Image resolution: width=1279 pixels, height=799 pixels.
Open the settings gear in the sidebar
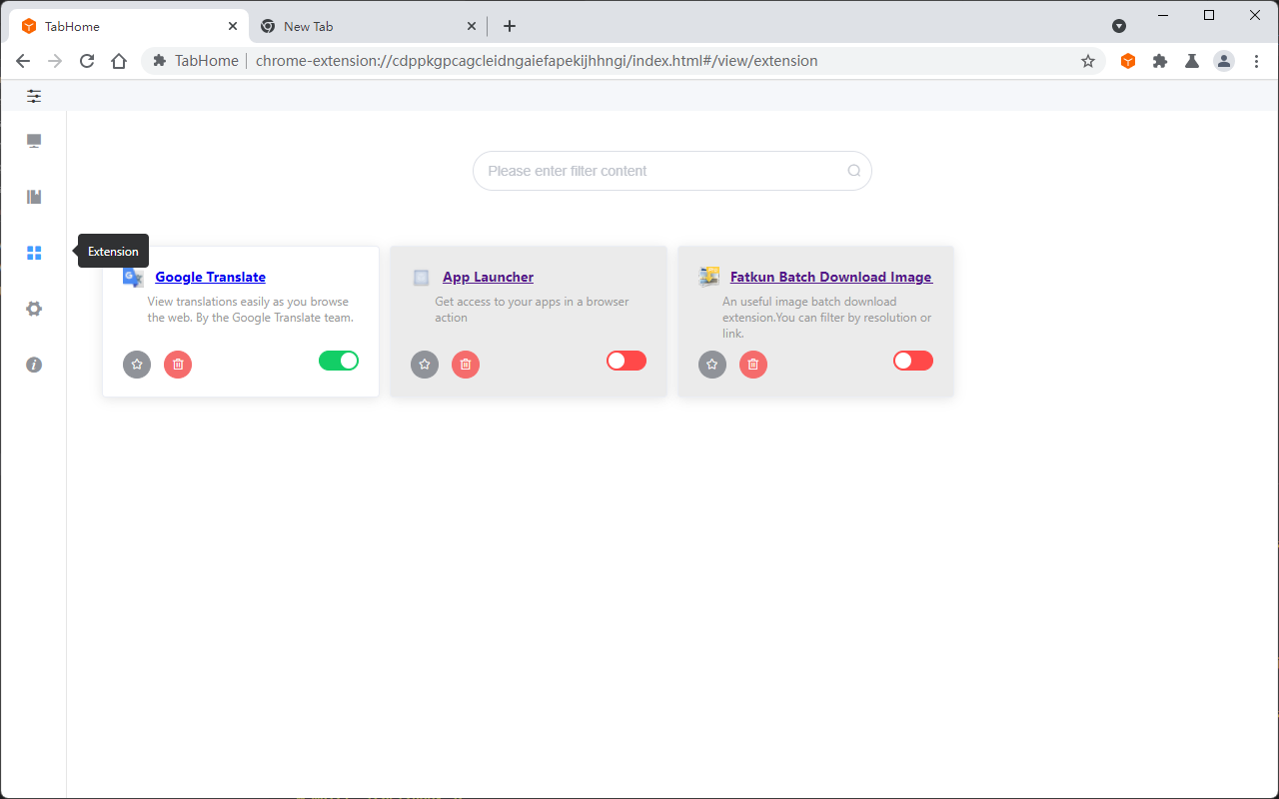pyautogui.click(x=33, y=309)
